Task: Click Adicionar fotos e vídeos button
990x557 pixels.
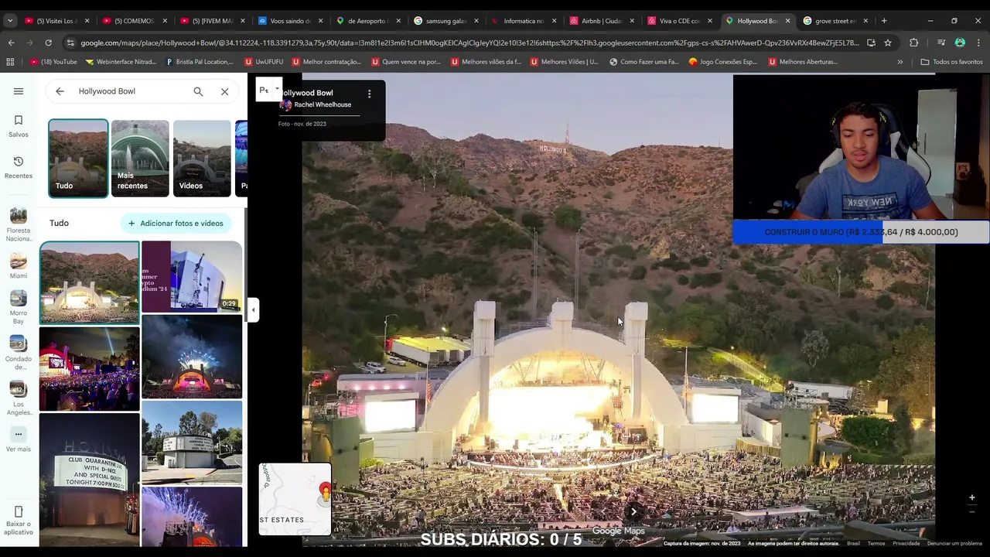Action: pos(176,224)
